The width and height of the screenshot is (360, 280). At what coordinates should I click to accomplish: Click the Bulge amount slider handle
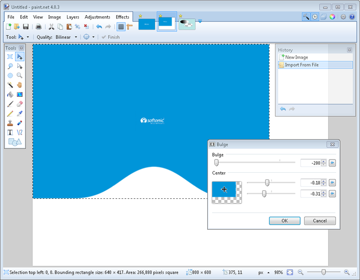point(216,163)
